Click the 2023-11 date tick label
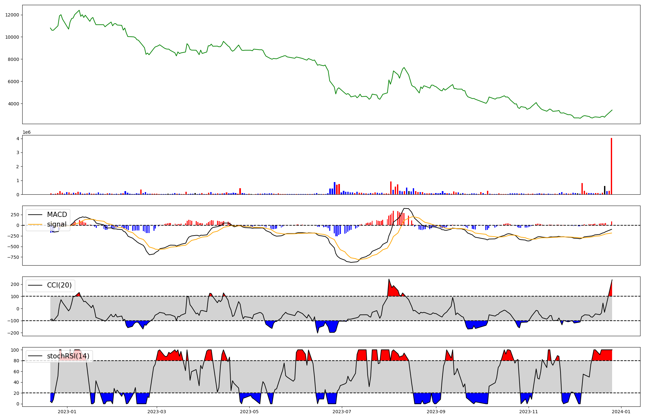This screenshot has height=419, width=645. [529, 412]
